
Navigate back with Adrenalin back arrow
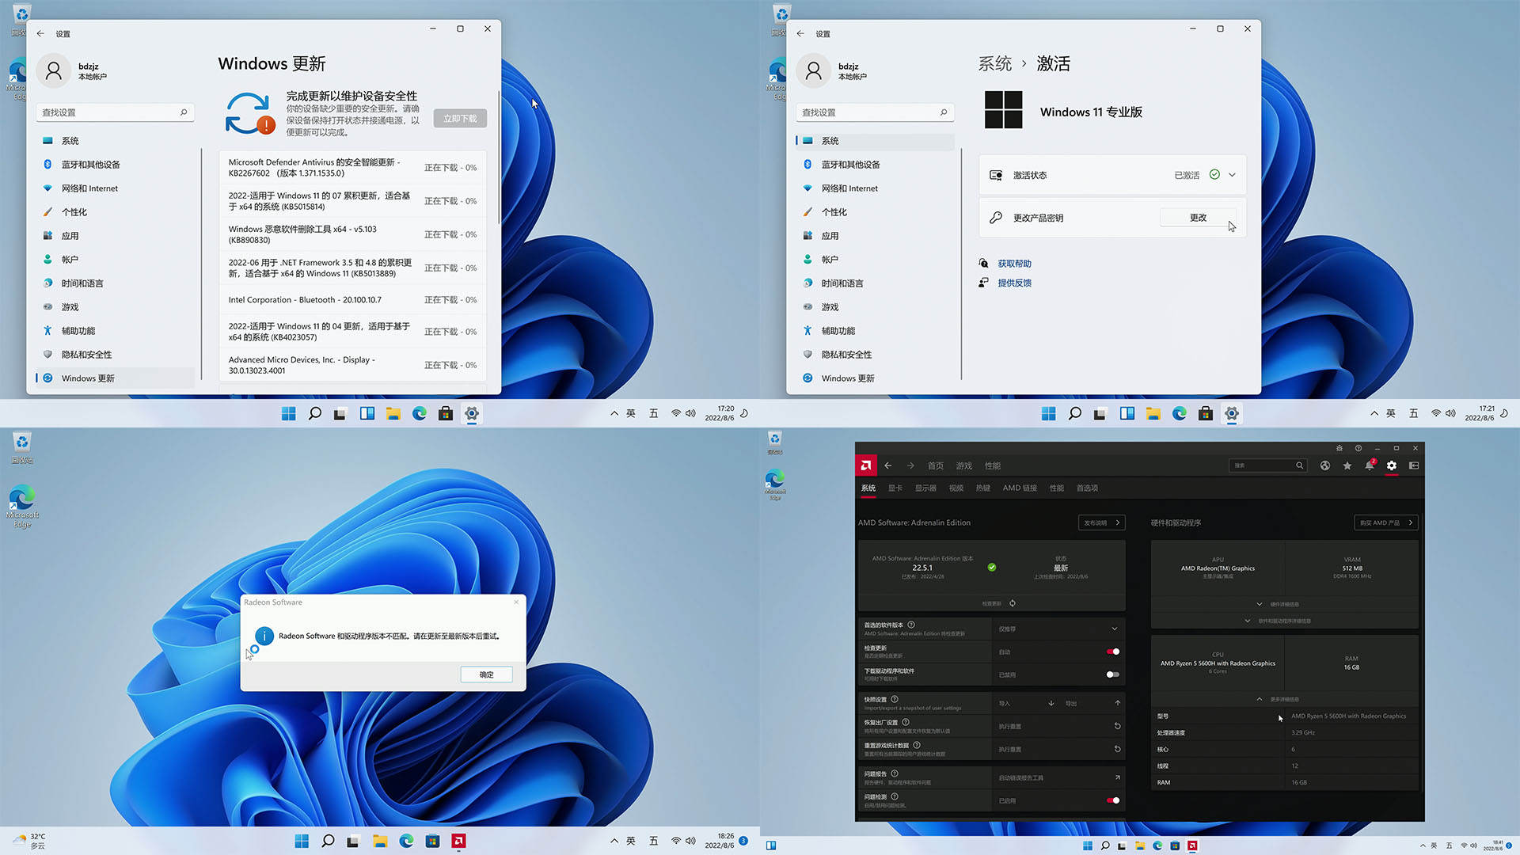[x=887, y=465]
